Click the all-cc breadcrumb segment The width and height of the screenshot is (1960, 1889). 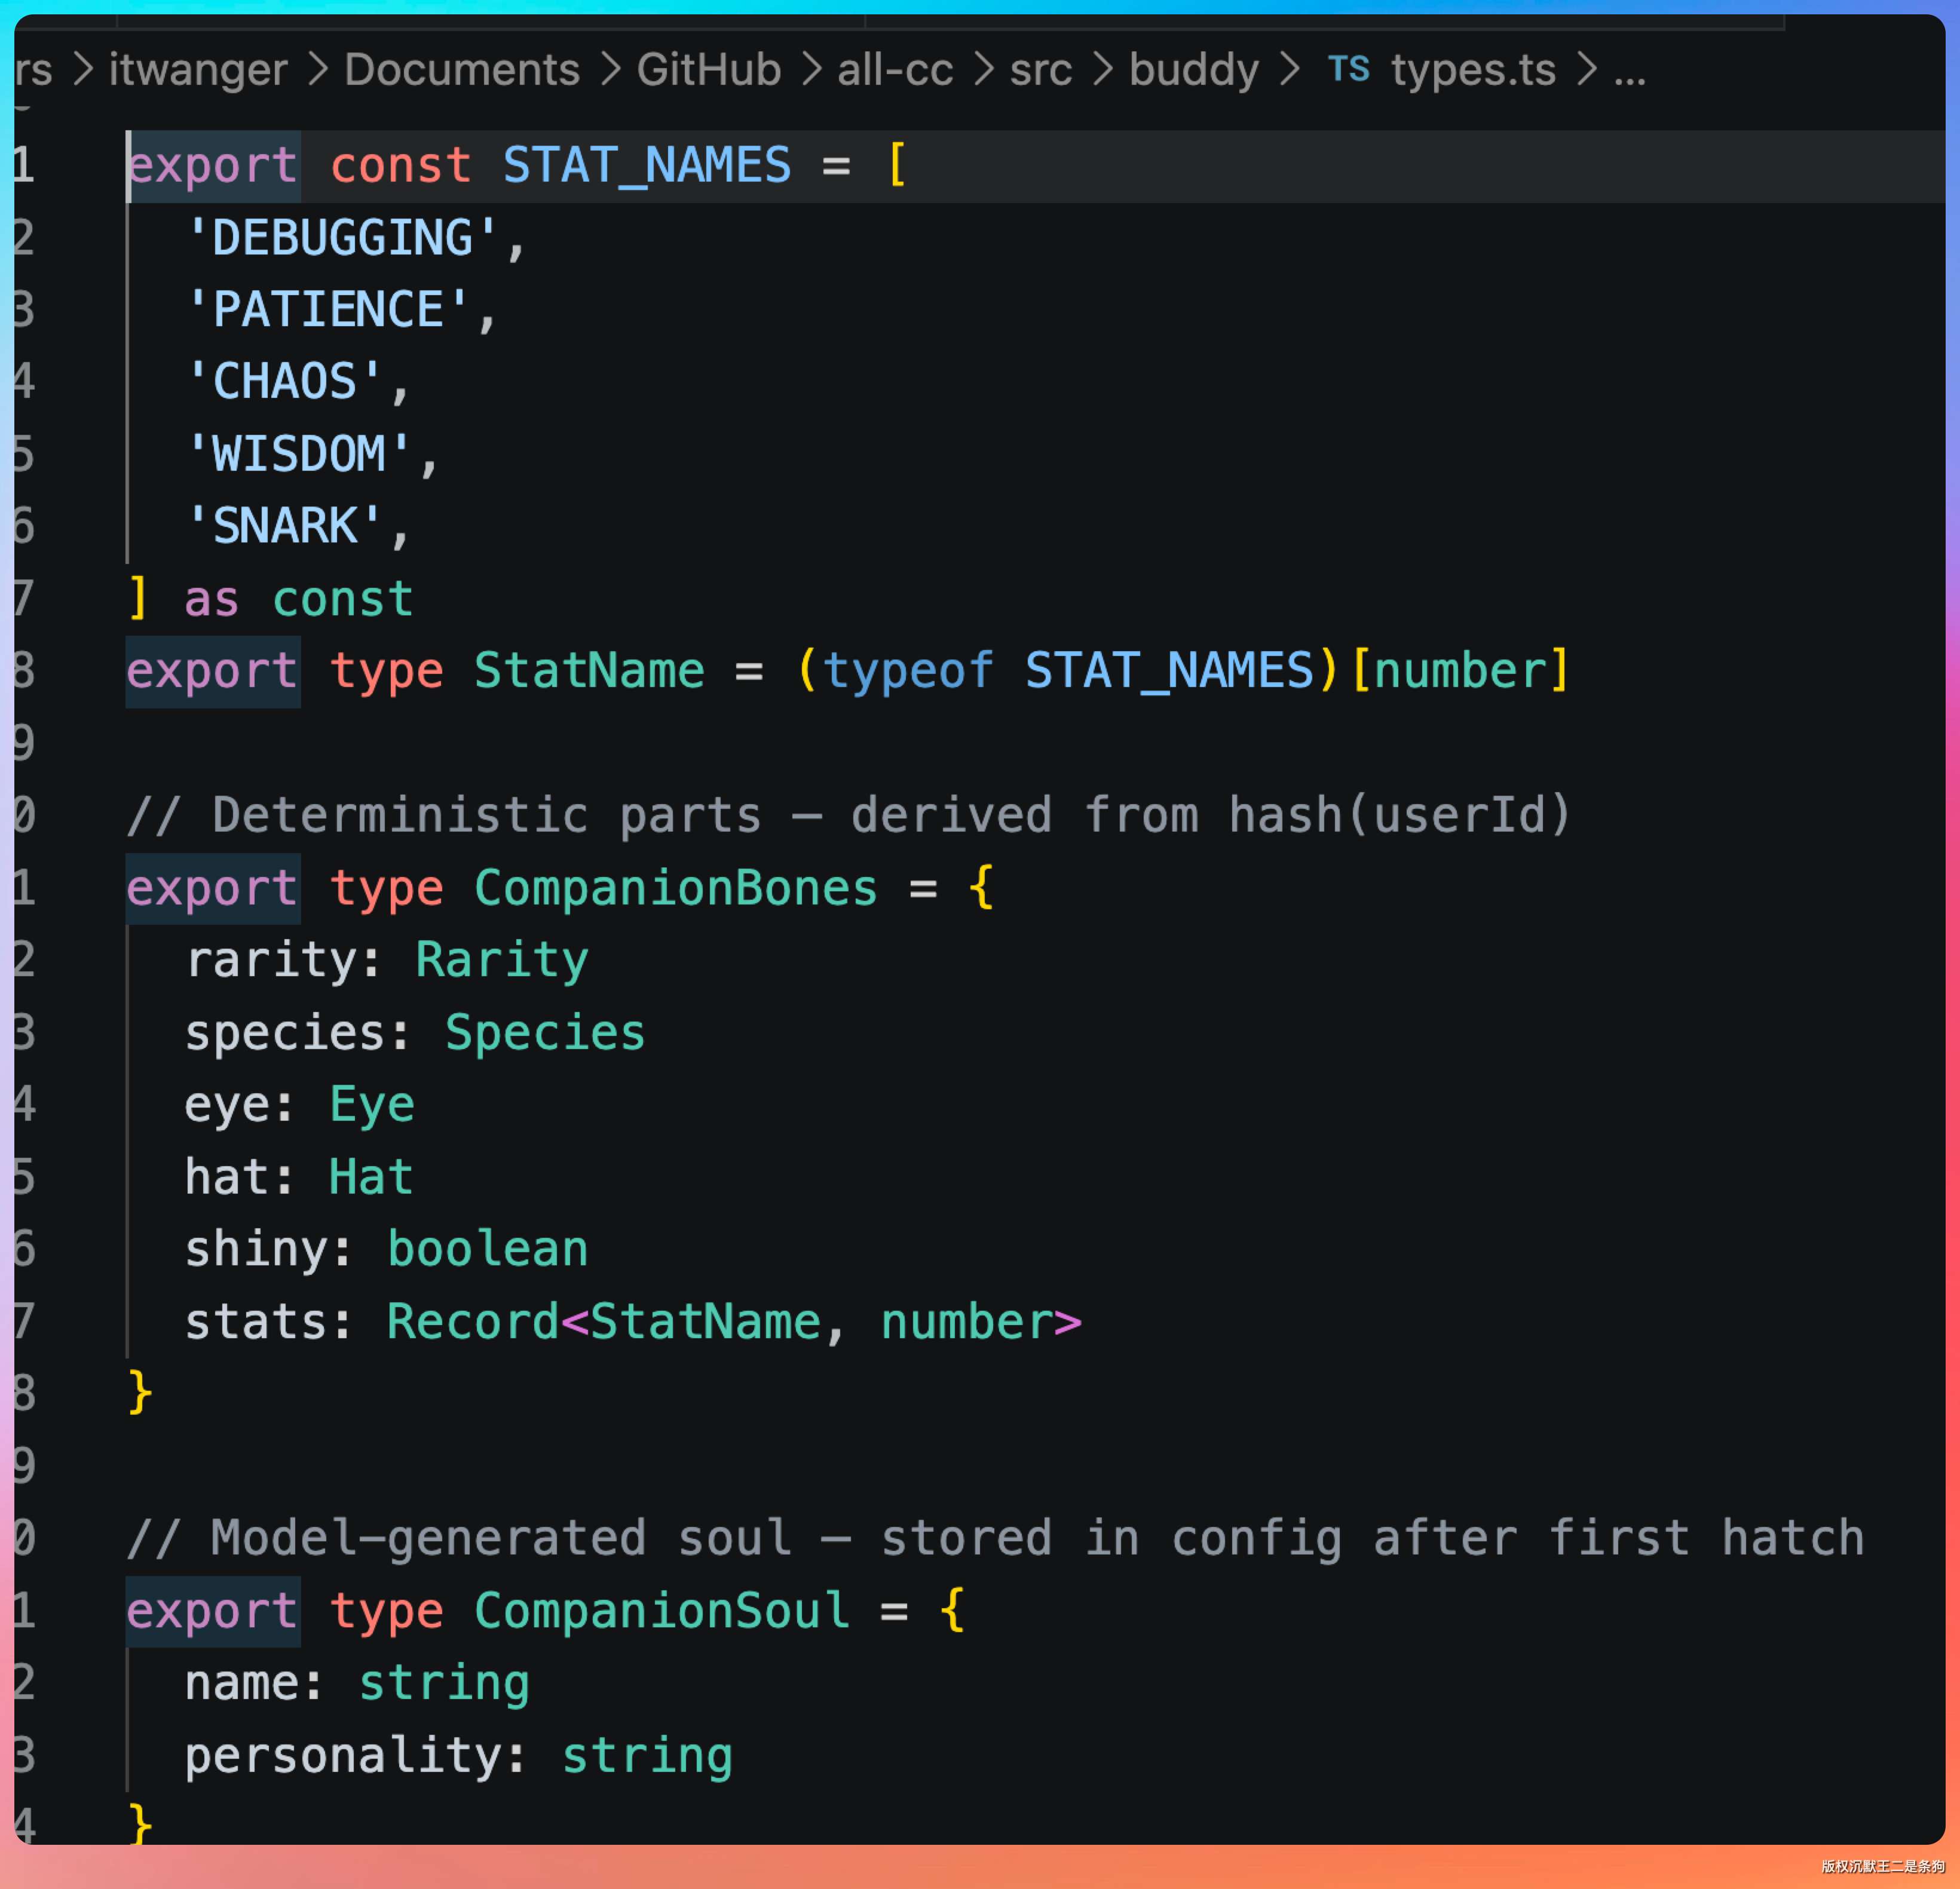coord(895,69)
